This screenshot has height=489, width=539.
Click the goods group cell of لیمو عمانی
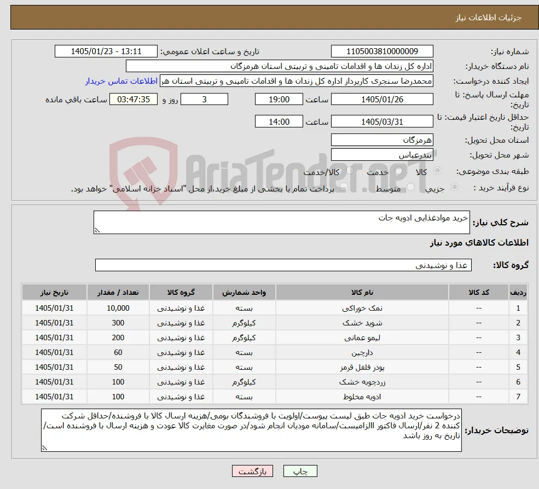tap(181, 337)
